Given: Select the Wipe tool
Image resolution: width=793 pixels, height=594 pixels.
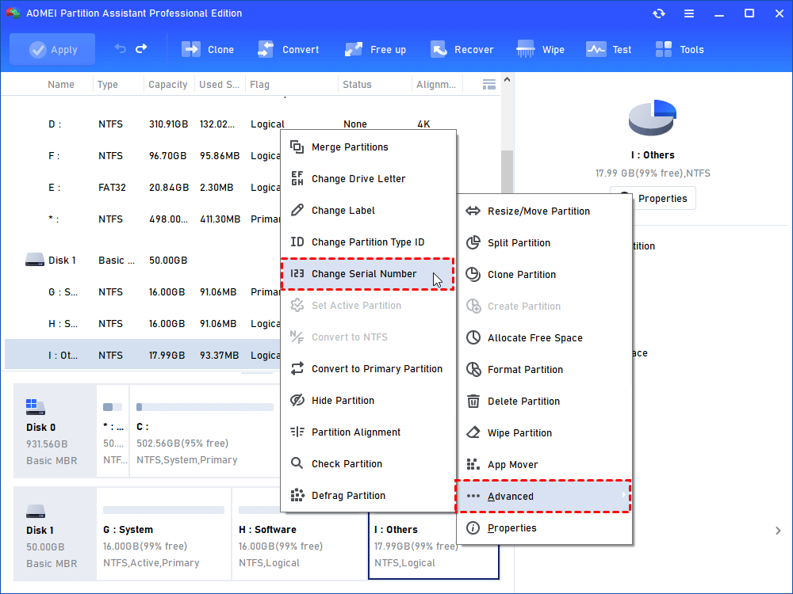Looking at the screenshot, I should tap(540, 48).
